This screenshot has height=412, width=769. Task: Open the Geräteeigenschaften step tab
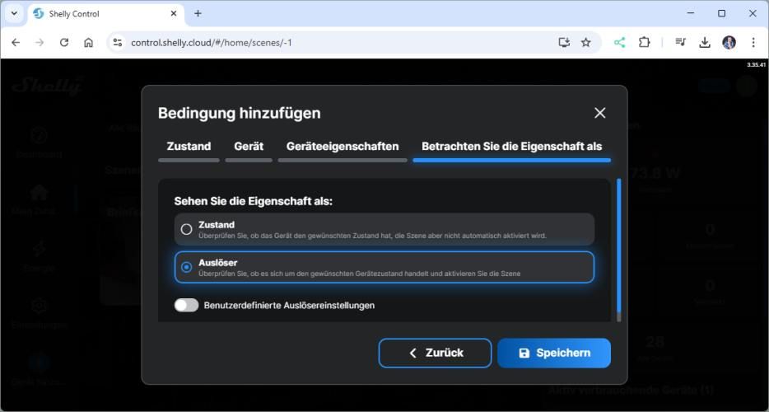(343, 146)
